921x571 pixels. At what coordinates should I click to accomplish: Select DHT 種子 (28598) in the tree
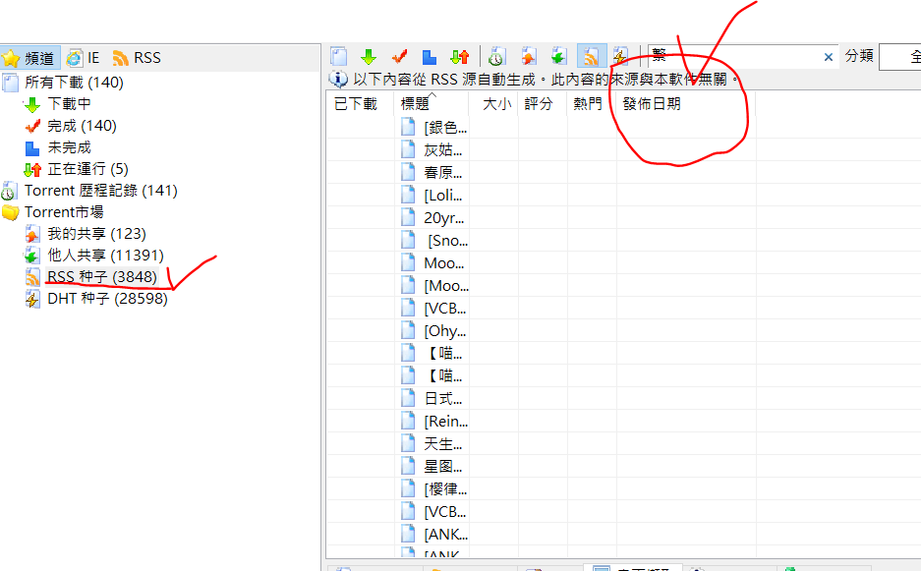click(x=107, y=299)
